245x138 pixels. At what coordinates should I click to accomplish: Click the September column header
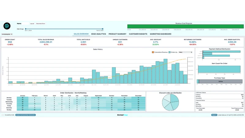point(98,96)
